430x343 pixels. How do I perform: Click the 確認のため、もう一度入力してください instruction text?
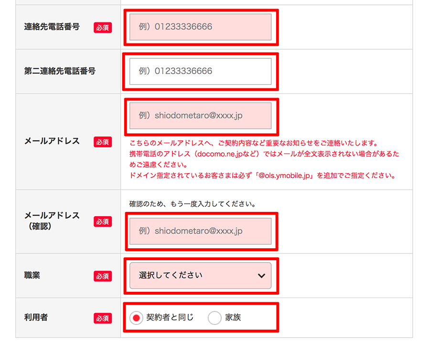point(193,204)
